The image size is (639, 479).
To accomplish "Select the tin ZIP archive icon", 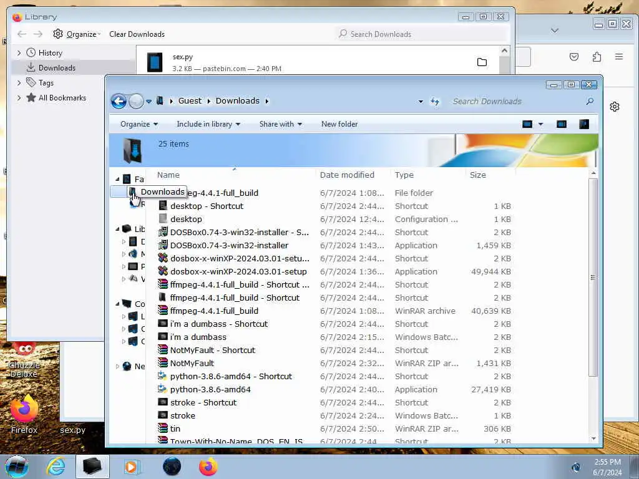I will coord(163,428).
